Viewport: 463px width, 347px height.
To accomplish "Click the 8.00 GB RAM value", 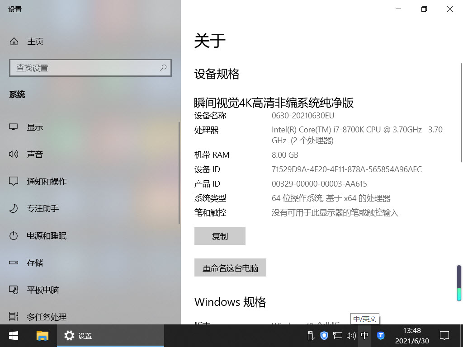I will 285,155.
